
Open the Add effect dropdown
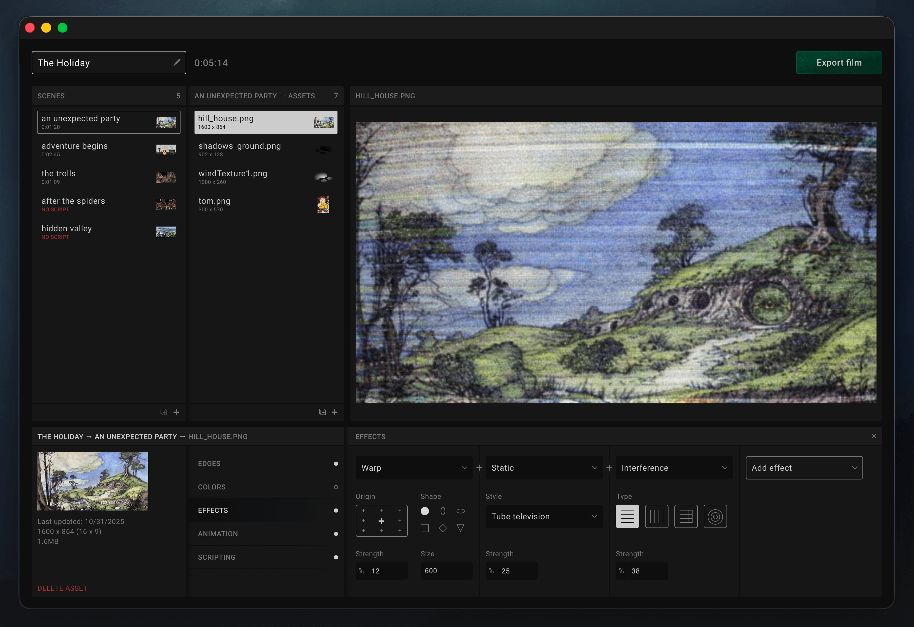coord(804,467)
